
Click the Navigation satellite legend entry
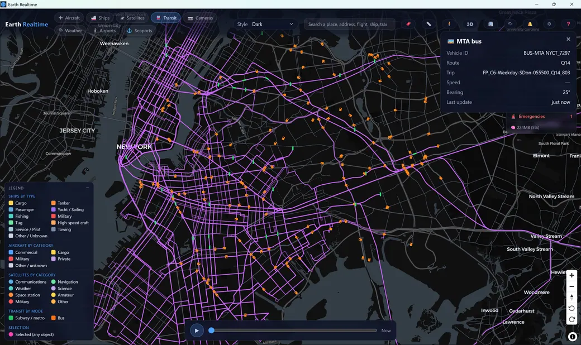click(x=64, y=282)
